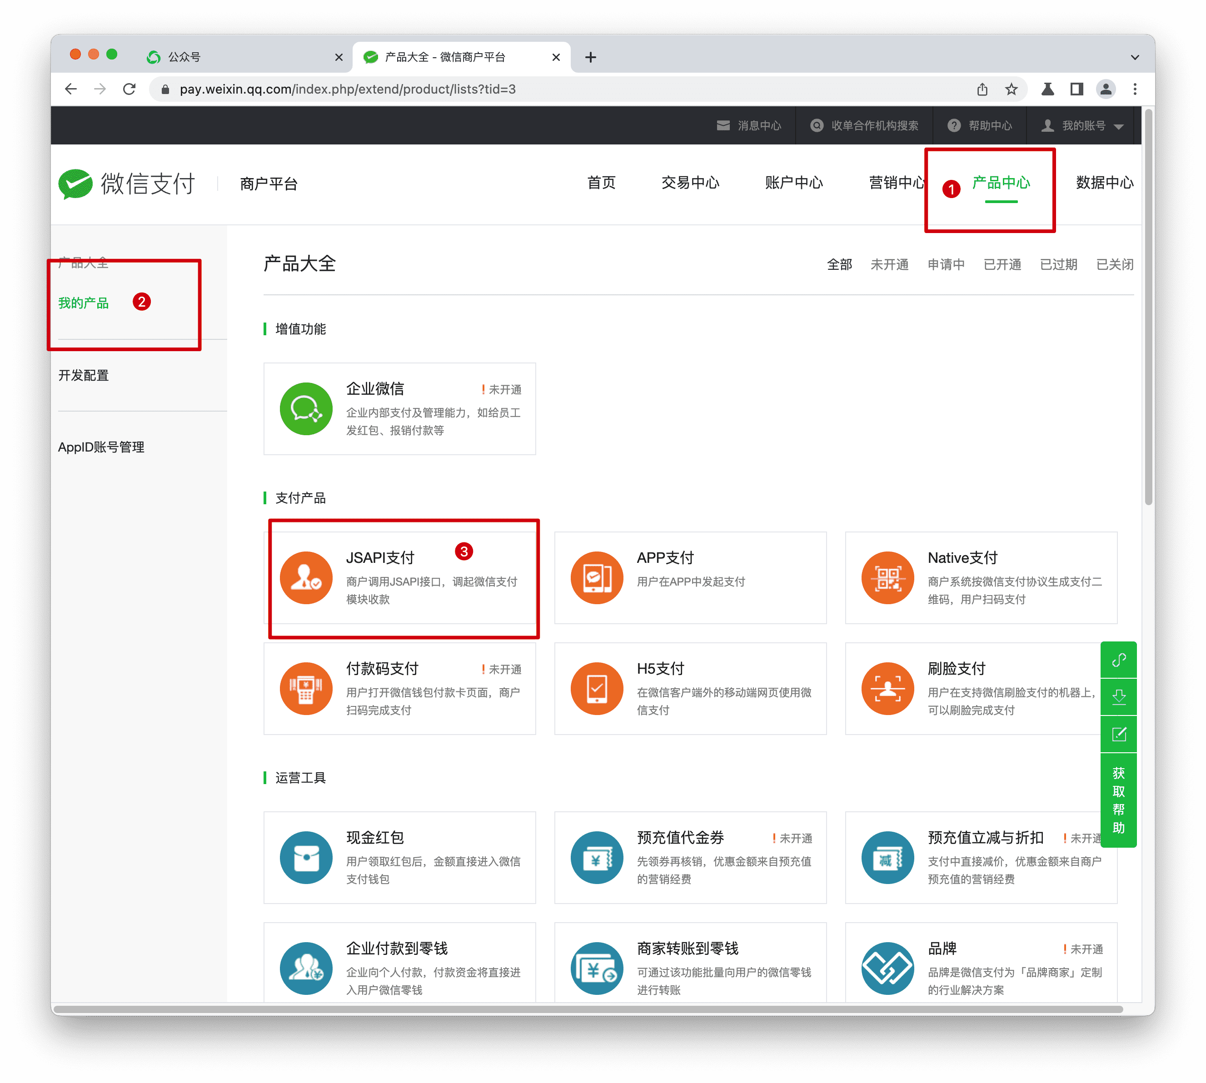The image size is (1206, 1083).
Task: Open a new browser tab
Action: point(590,57)
